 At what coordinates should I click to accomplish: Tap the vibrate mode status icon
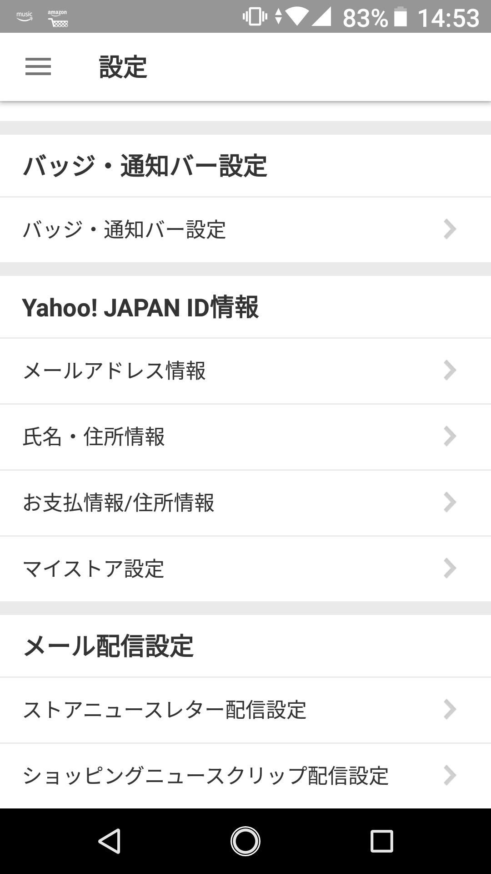(x=255, y=17)
